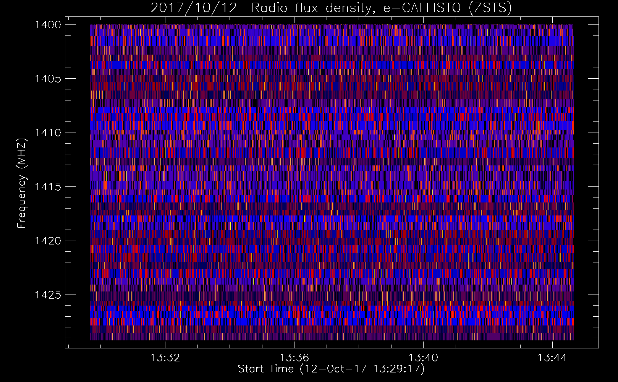Click the frequency tick label 1410

tap(48, 133)
